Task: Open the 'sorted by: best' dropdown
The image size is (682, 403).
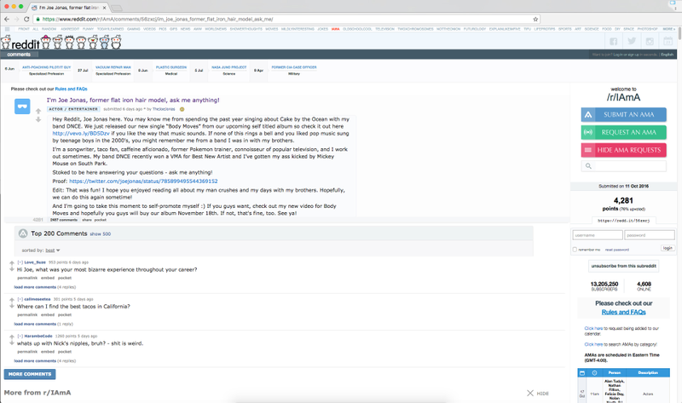Action: click(x=53, y=250)
